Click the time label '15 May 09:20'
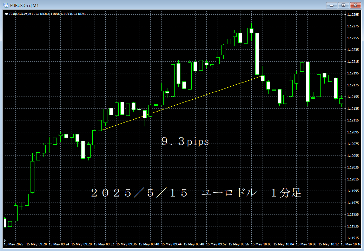The height and width of the screenshot is (251, 364). 37,244
